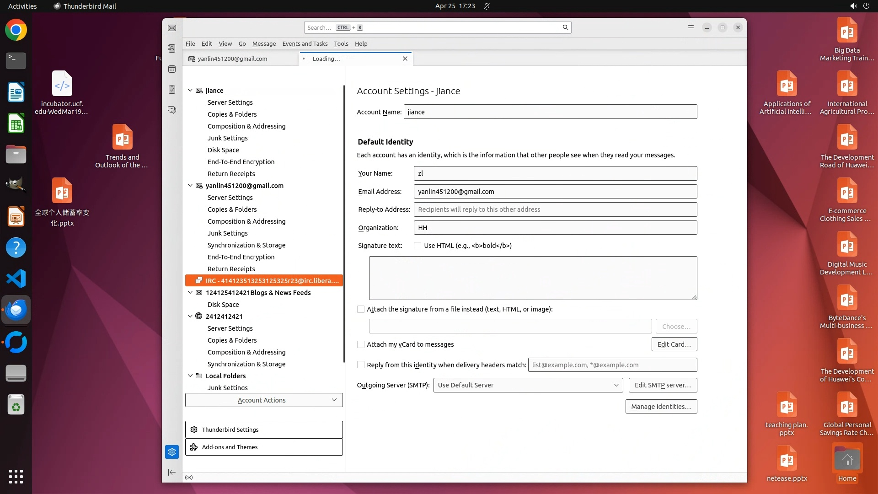Click the search magnifier icon
The width and height of the screenshot is (878, 494).
click(x=565, y=27)
